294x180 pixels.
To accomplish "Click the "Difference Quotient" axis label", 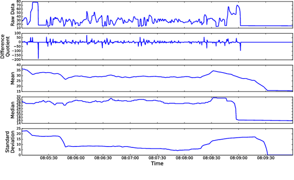I will click(5, 46).
